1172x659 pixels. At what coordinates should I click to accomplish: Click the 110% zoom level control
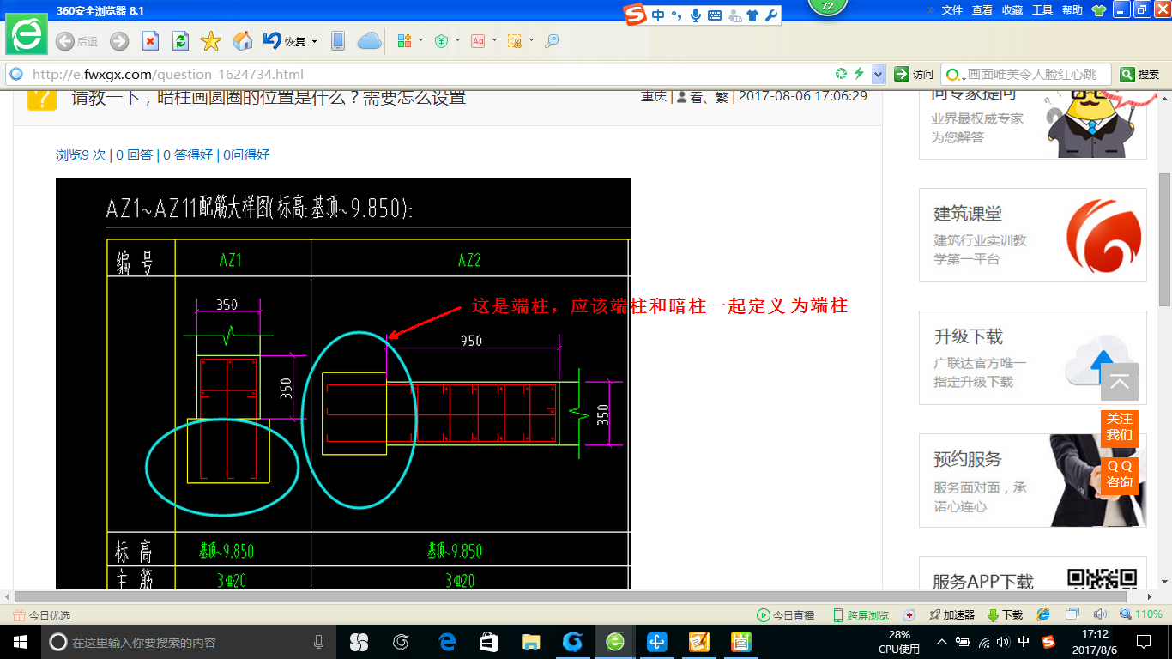(x=1140, y=614)
